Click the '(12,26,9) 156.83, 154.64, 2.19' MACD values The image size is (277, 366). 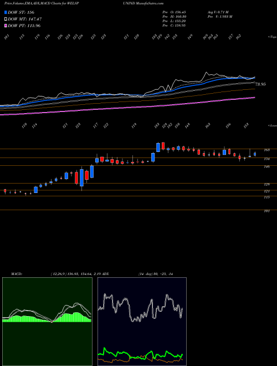point(75,274)
